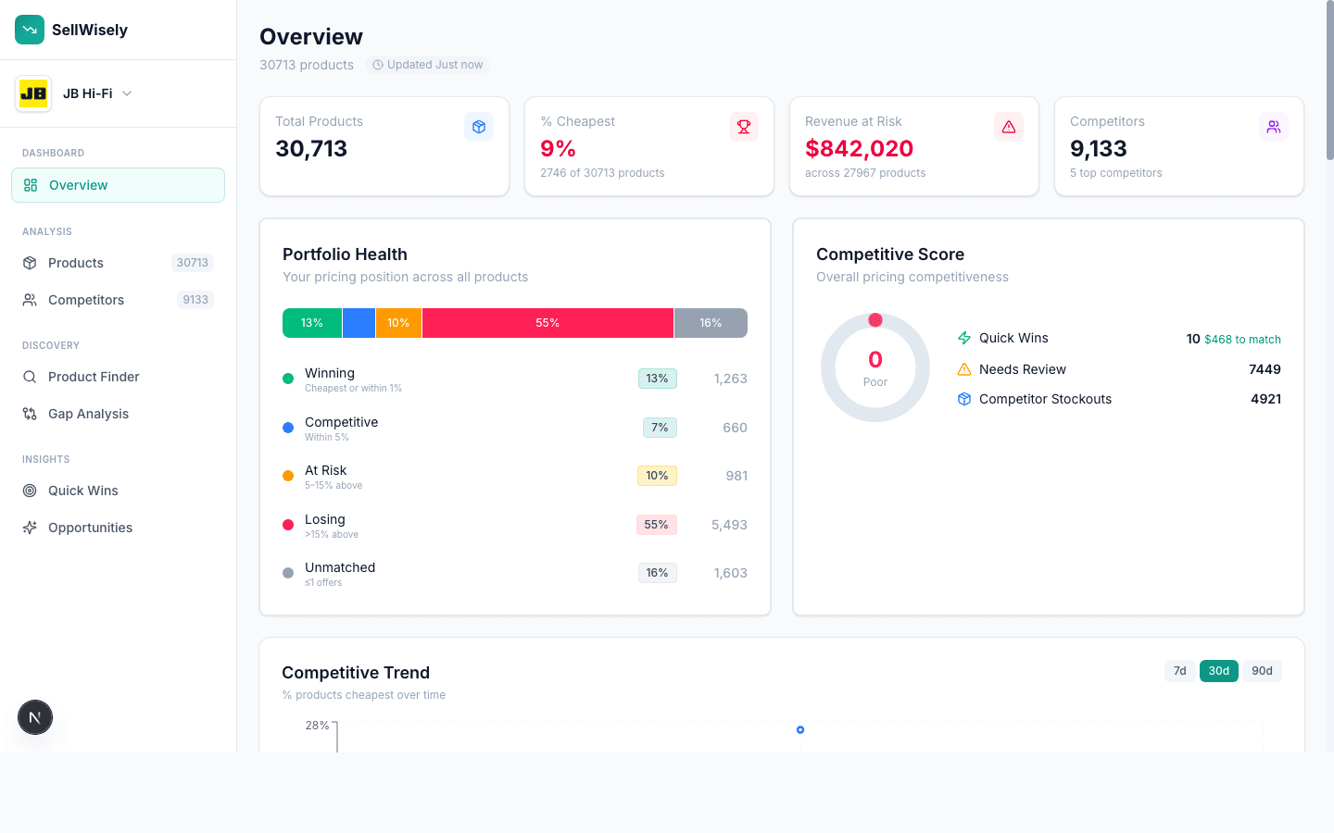Screen dimensions: 1334x833
Task: Click the red 55% Losing bar segment
Action: point(547,323)
